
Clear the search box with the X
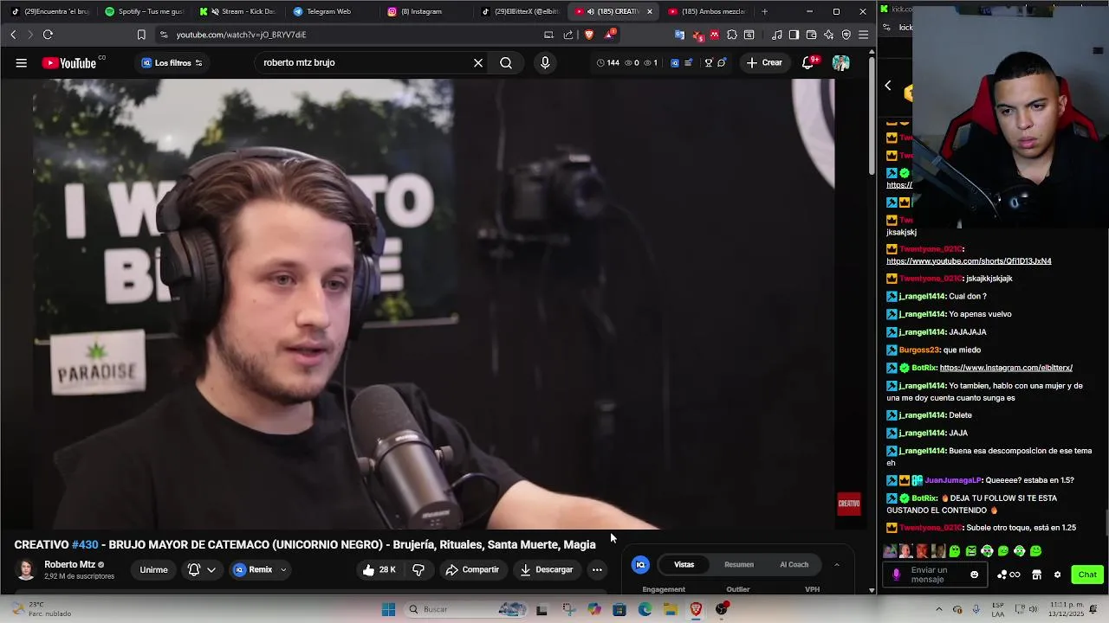[x=477, y=62]
